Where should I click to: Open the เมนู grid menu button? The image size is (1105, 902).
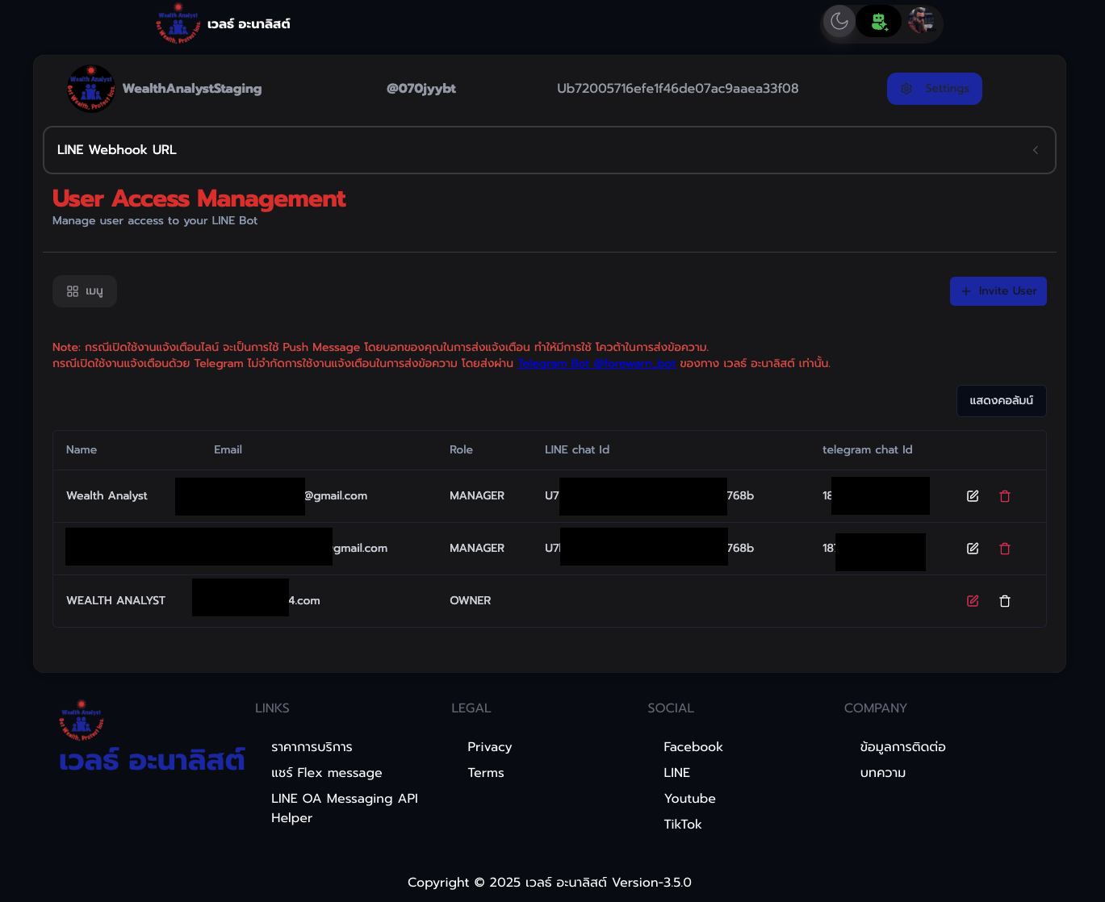click(85, 291)
